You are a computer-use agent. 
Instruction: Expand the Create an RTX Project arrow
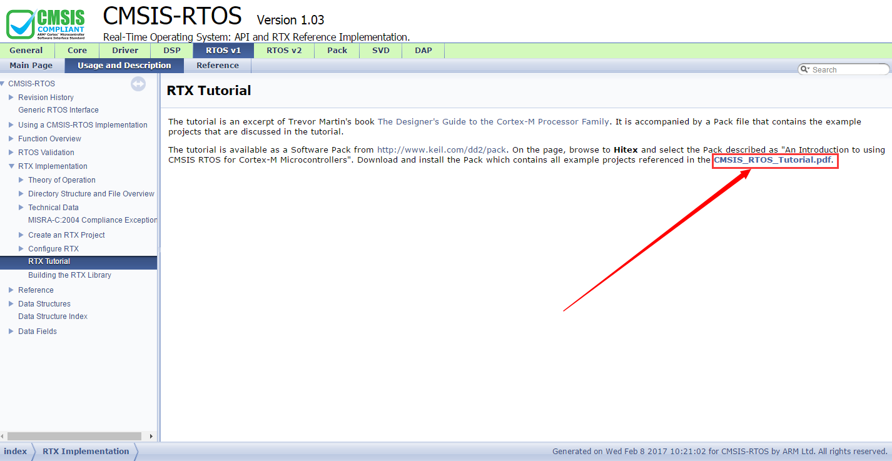(x=21, y=235)
